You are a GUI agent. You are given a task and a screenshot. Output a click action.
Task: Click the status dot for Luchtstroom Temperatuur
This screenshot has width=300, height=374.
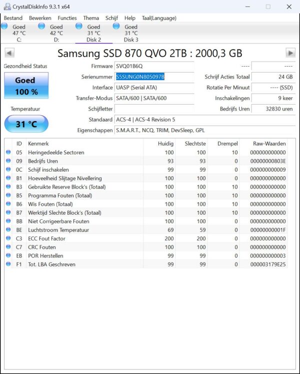(x=8, y=229)
